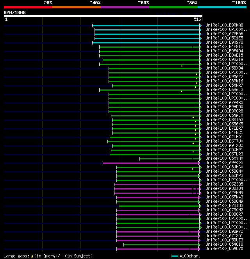Click the cyan ~100% identity legend segment
Screen dimensions: 250x259
pos(222,7)
